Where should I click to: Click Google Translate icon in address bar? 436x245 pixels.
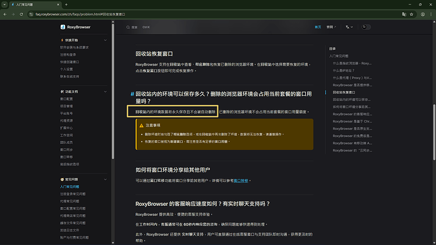[404, 14]
